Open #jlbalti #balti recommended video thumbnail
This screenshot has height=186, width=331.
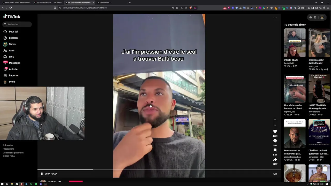[x=295, y=43]
